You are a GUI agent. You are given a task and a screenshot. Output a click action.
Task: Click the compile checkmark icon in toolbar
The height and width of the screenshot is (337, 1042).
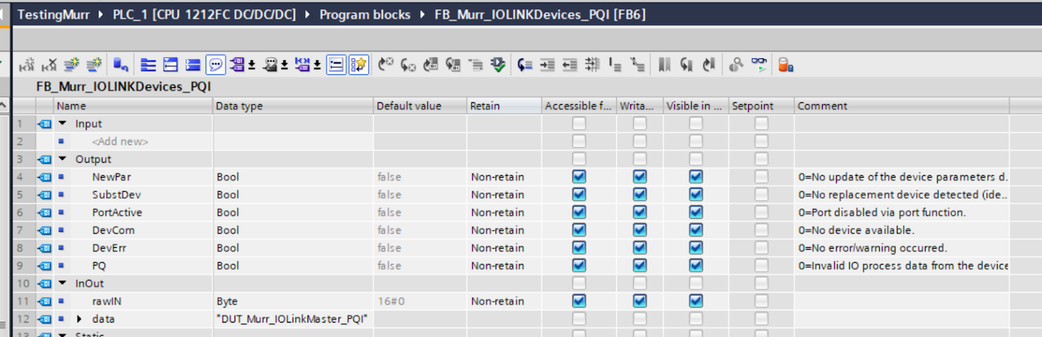click(498, 64)
